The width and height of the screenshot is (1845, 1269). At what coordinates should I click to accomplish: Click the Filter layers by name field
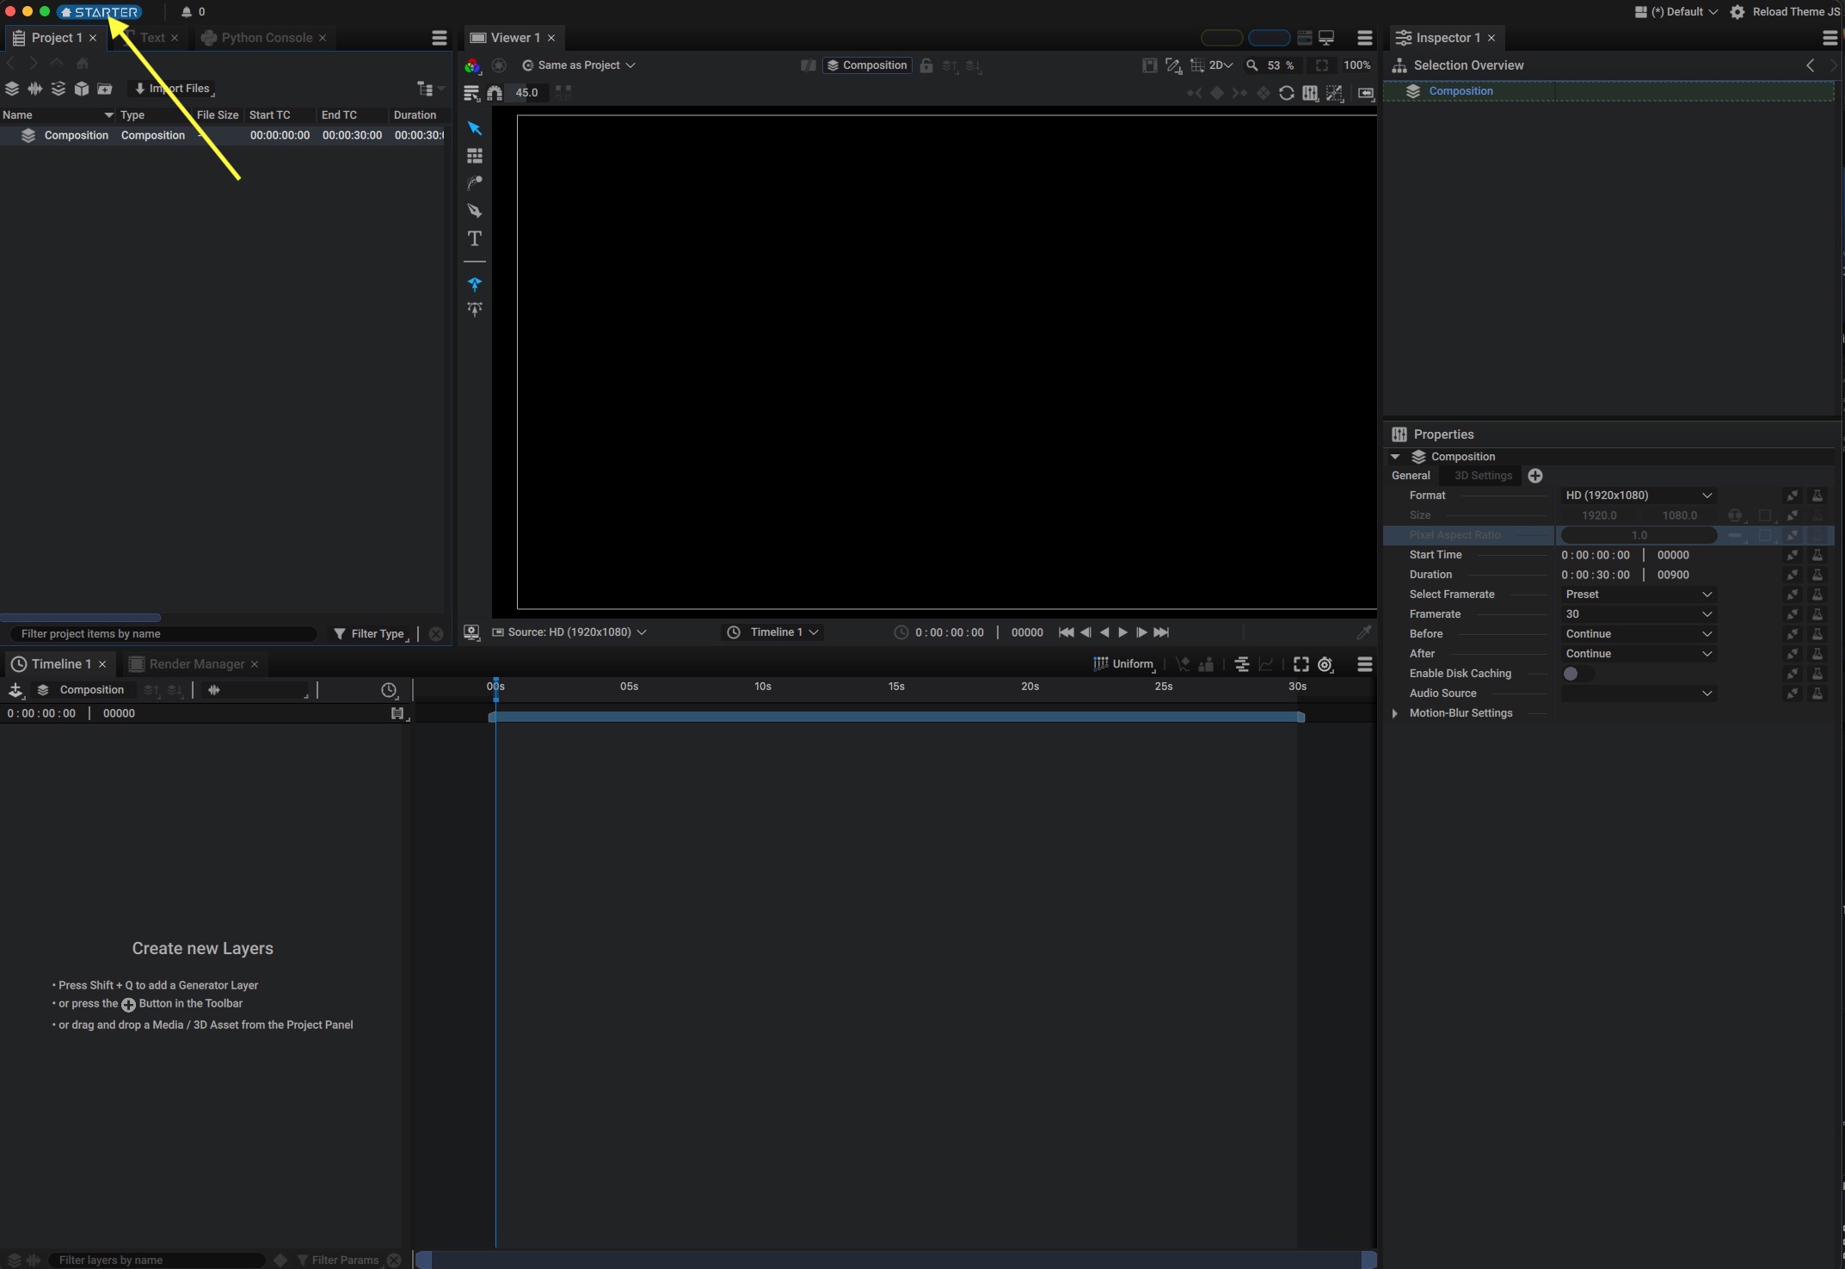pos(155,1260)
